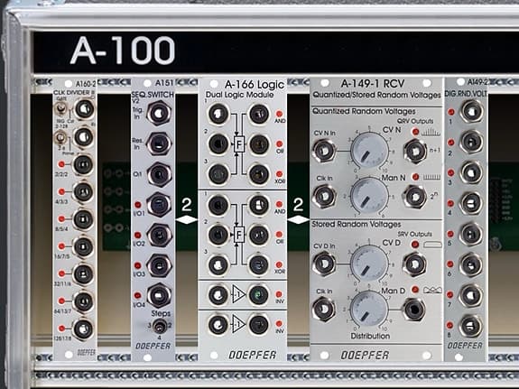The image size is (519, 389).
Task: Click the XOR output of the first A-166 logic unit
Action: [x=259, y=174]
